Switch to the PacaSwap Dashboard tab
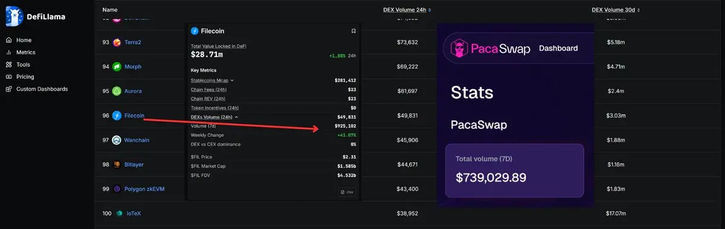725x229 pixels. pyautogui.click(x=558, y=48)
